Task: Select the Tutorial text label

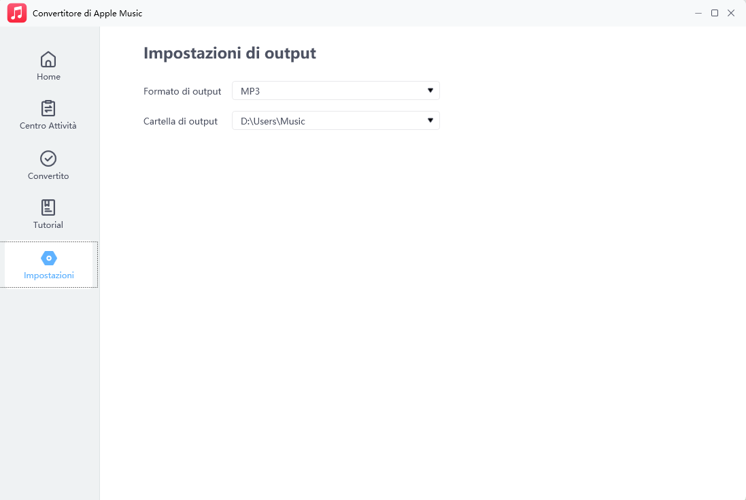Action: (48, 225)
